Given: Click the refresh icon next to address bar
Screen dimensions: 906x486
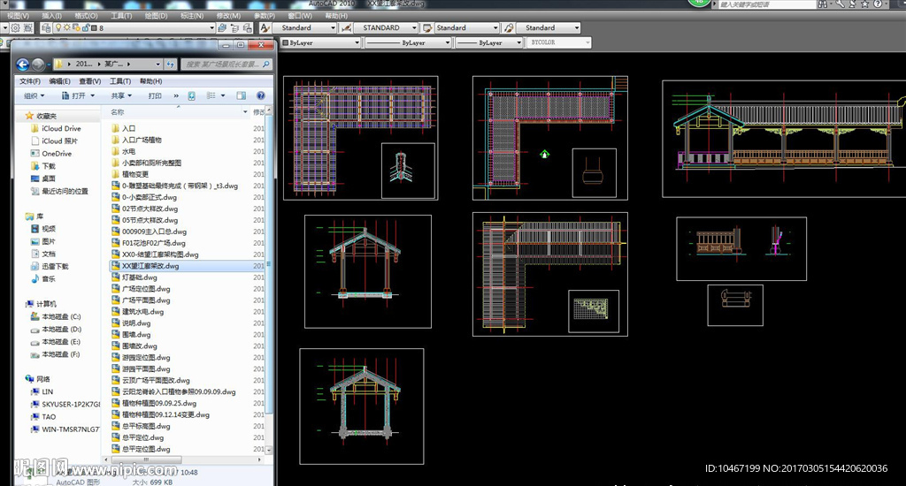Looking at the screenshot, I should pyautogui.click(x=170, y=65).
